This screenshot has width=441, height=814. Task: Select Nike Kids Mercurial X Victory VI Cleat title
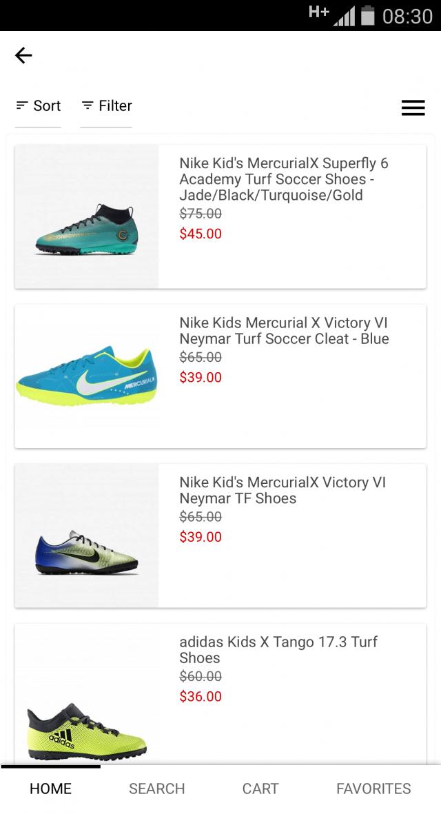pyautogui.click(x=284, y=331)
